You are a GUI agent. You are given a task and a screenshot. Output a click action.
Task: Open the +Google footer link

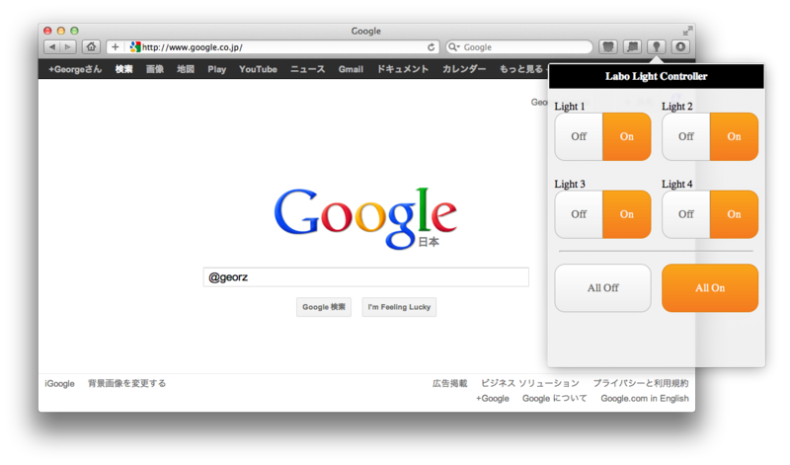pyautogui.click(x=492, y=399)
